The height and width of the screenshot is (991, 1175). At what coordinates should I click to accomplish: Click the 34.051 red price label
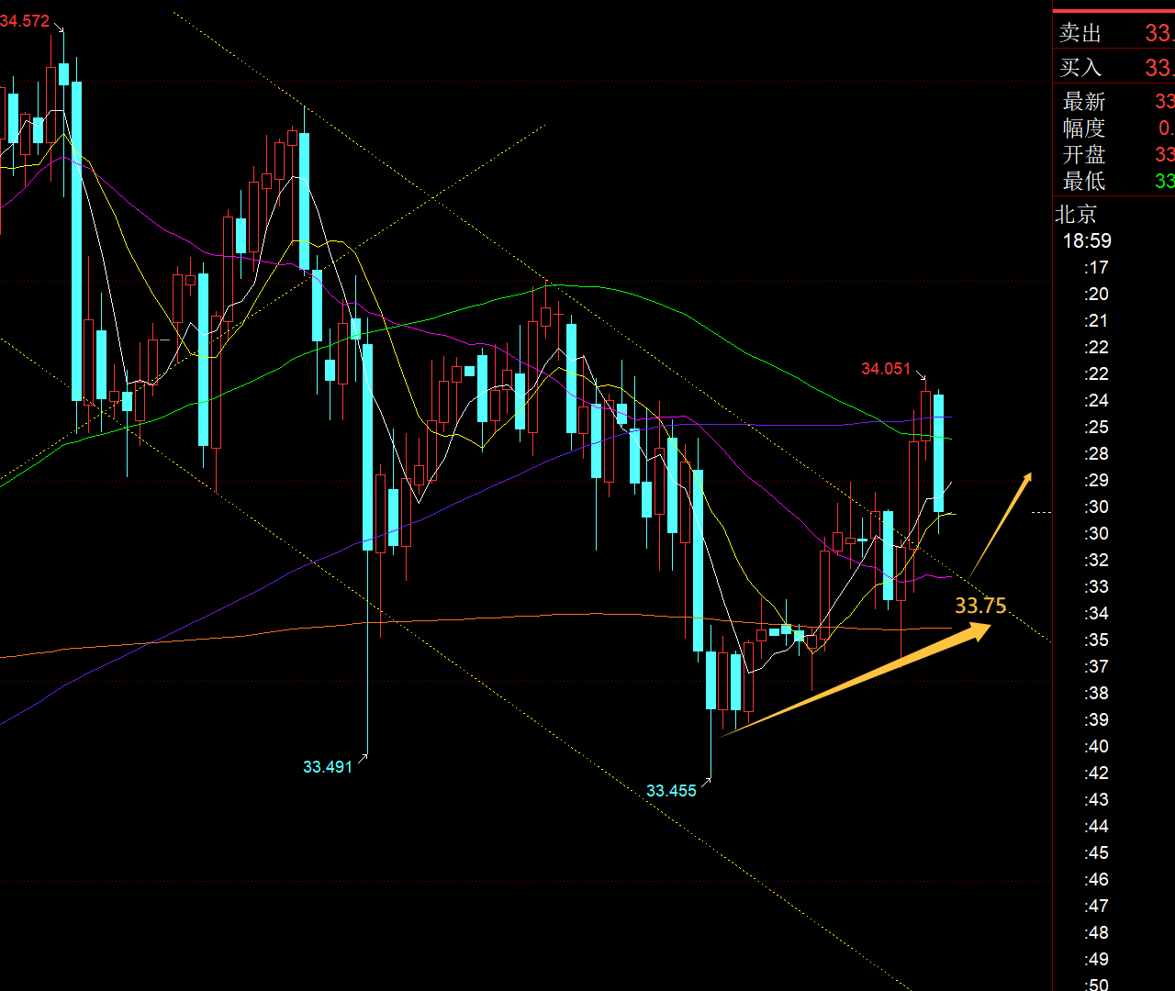click(x=885, y=369)
